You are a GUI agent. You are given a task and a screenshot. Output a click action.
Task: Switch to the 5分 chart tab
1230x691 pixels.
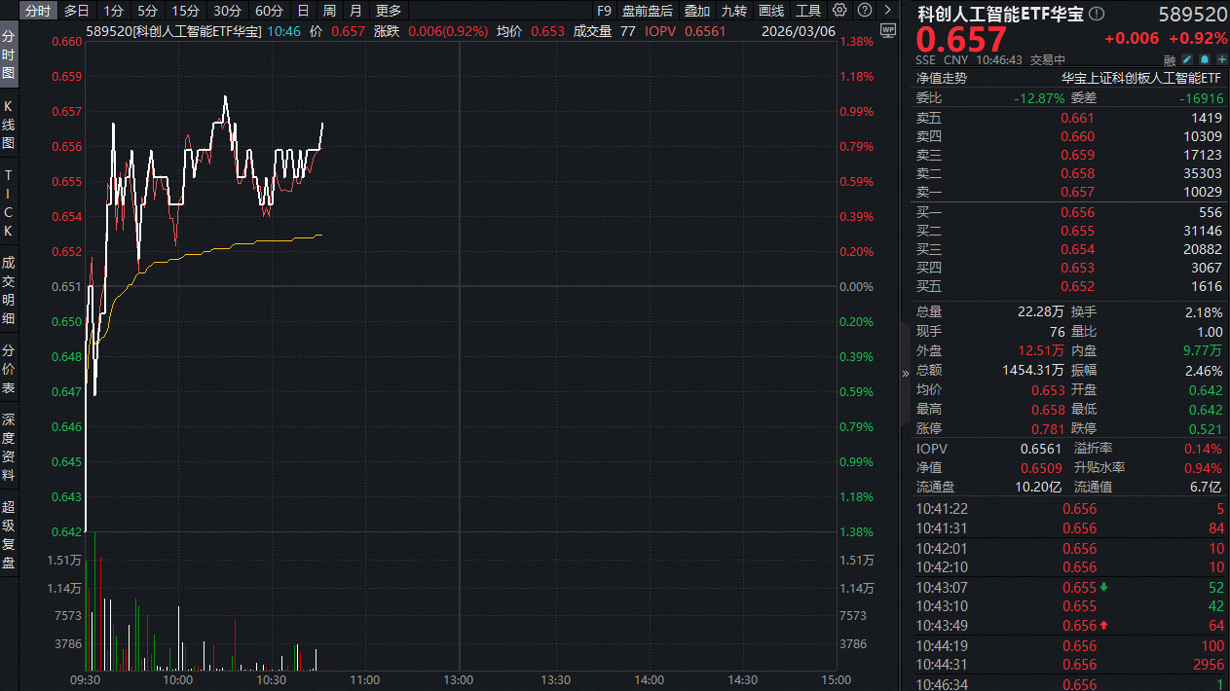pos(146,11)
